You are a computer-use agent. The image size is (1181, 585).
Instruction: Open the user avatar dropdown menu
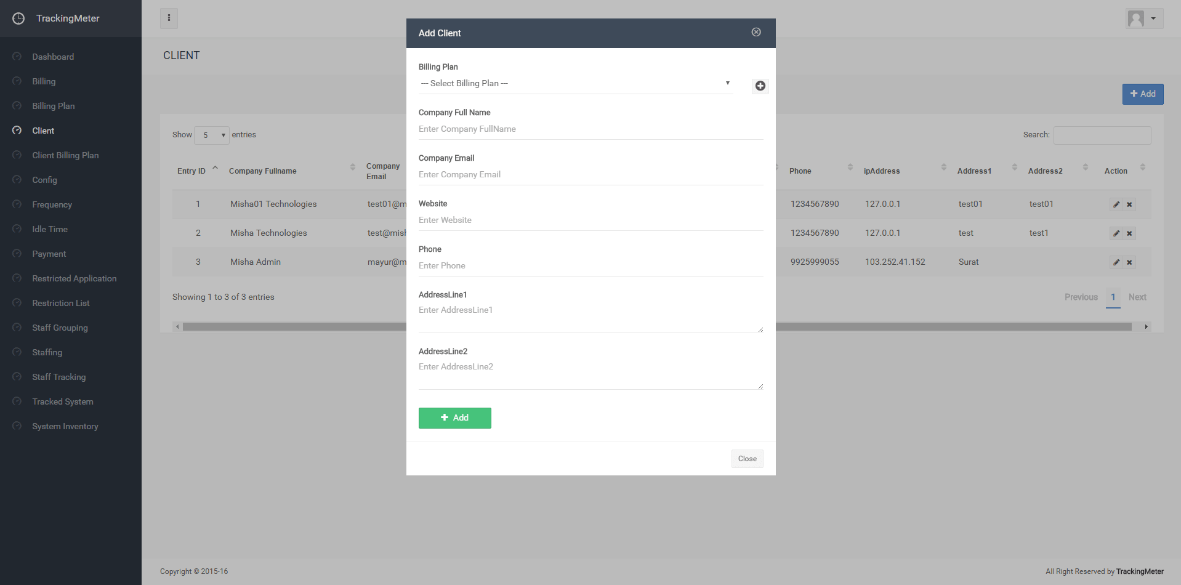1143,18
